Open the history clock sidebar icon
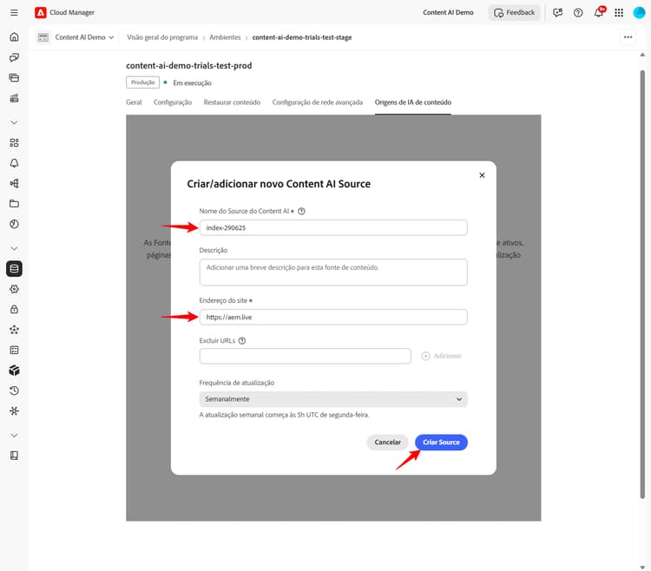Screen dimensions: 651x571 14,391
